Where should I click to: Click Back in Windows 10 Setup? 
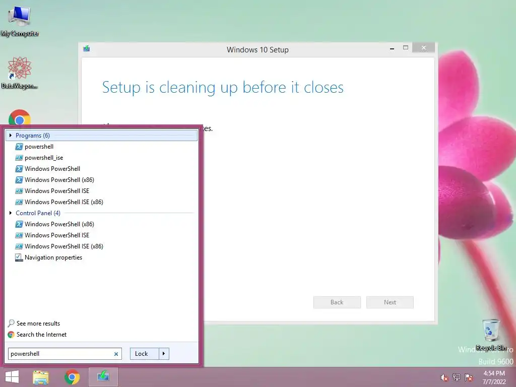pyautogui.click(x=337, y=302)
